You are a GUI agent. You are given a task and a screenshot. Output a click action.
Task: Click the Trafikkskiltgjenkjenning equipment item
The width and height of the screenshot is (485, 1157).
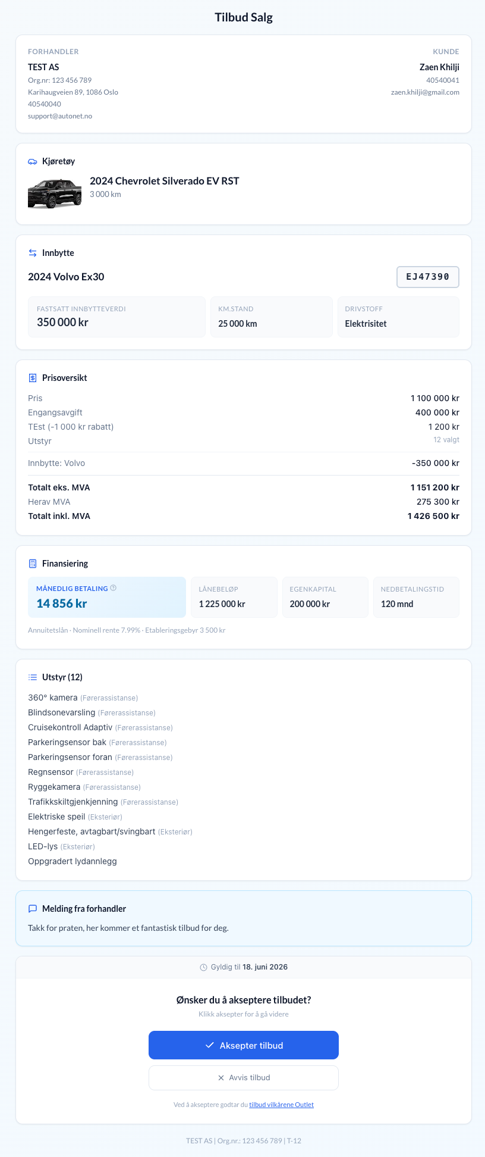(103, 802)
